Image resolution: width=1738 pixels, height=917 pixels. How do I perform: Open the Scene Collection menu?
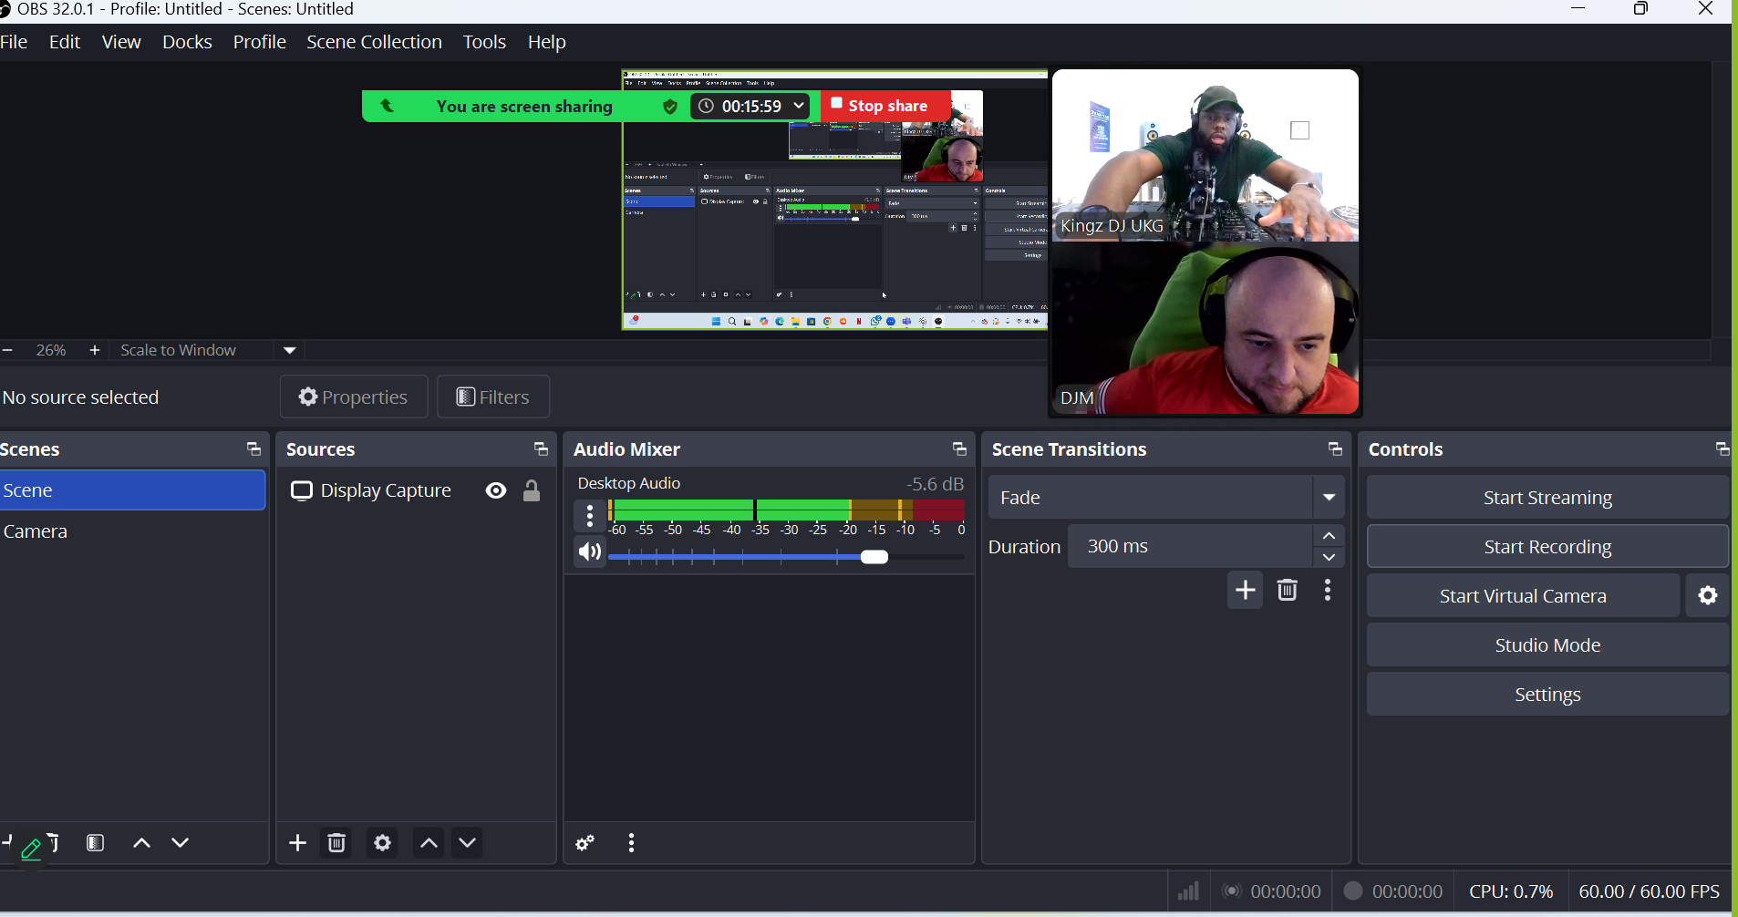(x=374, y=42)
